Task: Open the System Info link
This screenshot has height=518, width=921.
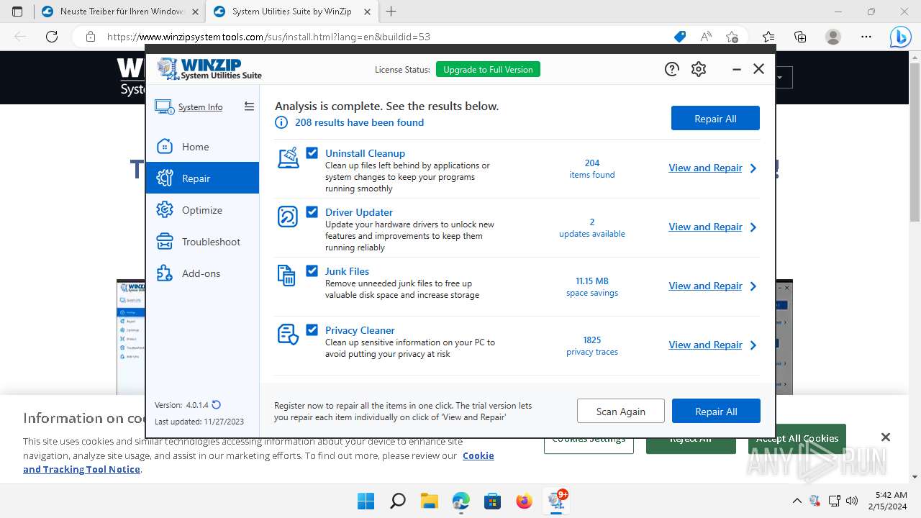Action: click(200, 107)
